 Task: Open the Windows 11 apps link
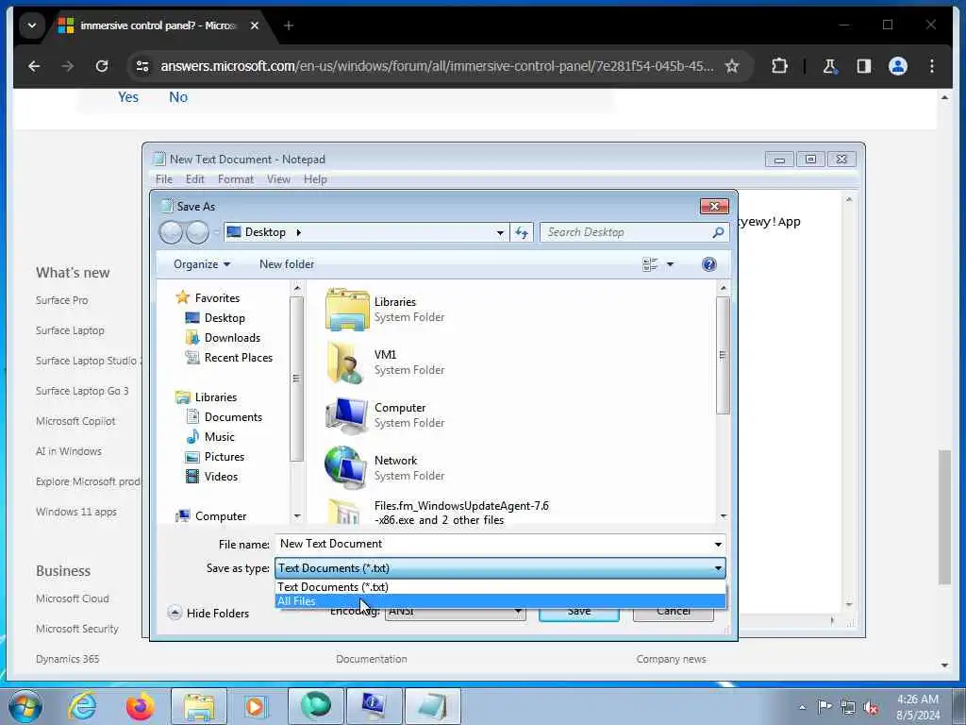point(75,512)
